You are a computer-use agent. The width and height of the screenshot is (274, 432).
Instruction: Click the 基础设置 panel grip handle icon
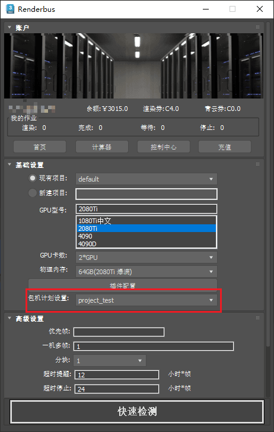click(x=257, y=164)
